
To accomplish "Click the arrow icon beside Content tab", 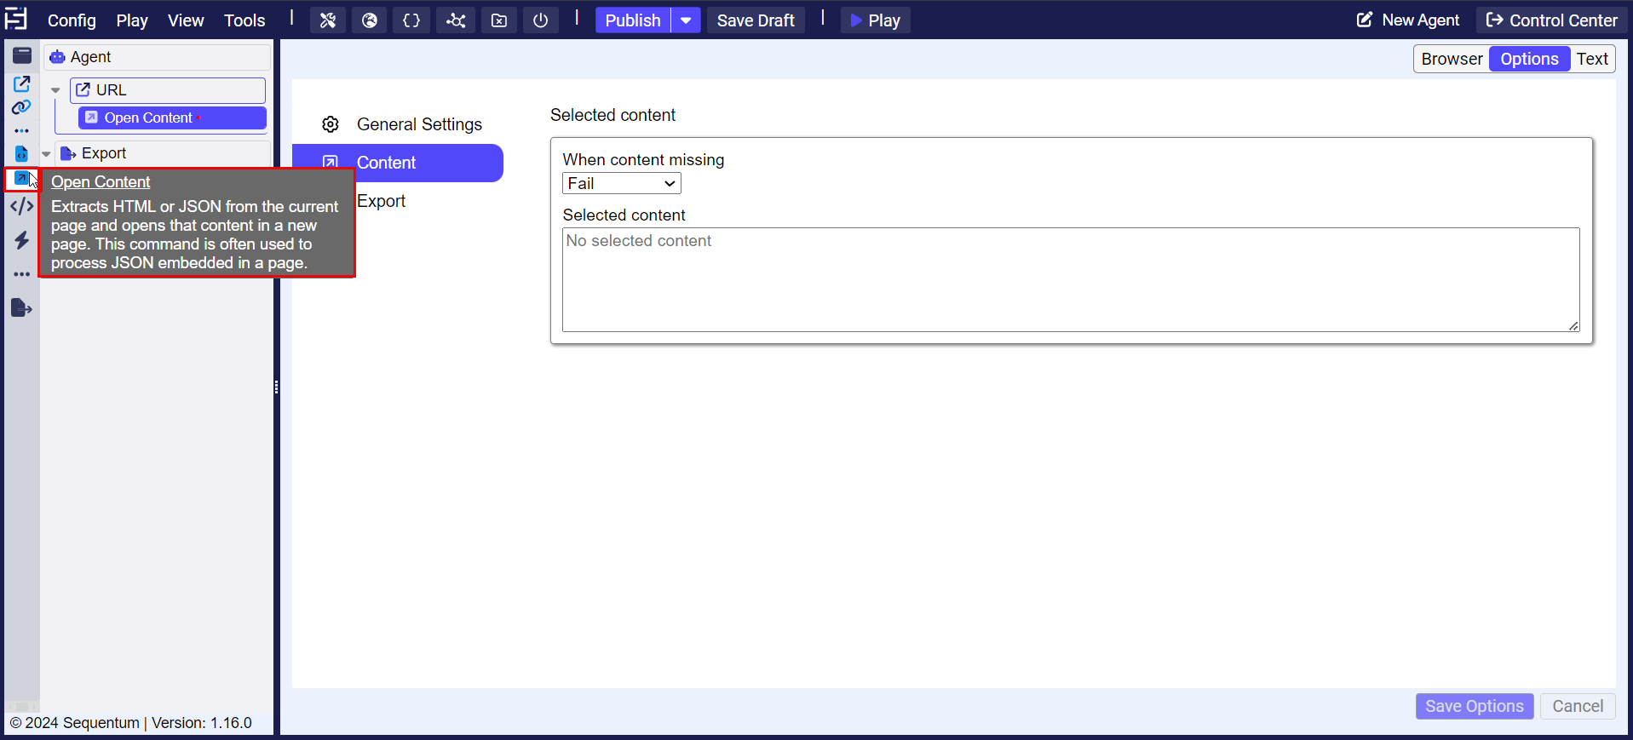I will [x=331, y=163].
